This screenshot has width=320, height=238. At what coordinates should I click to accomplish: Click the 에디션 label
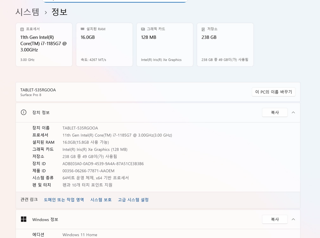(38, 235)
